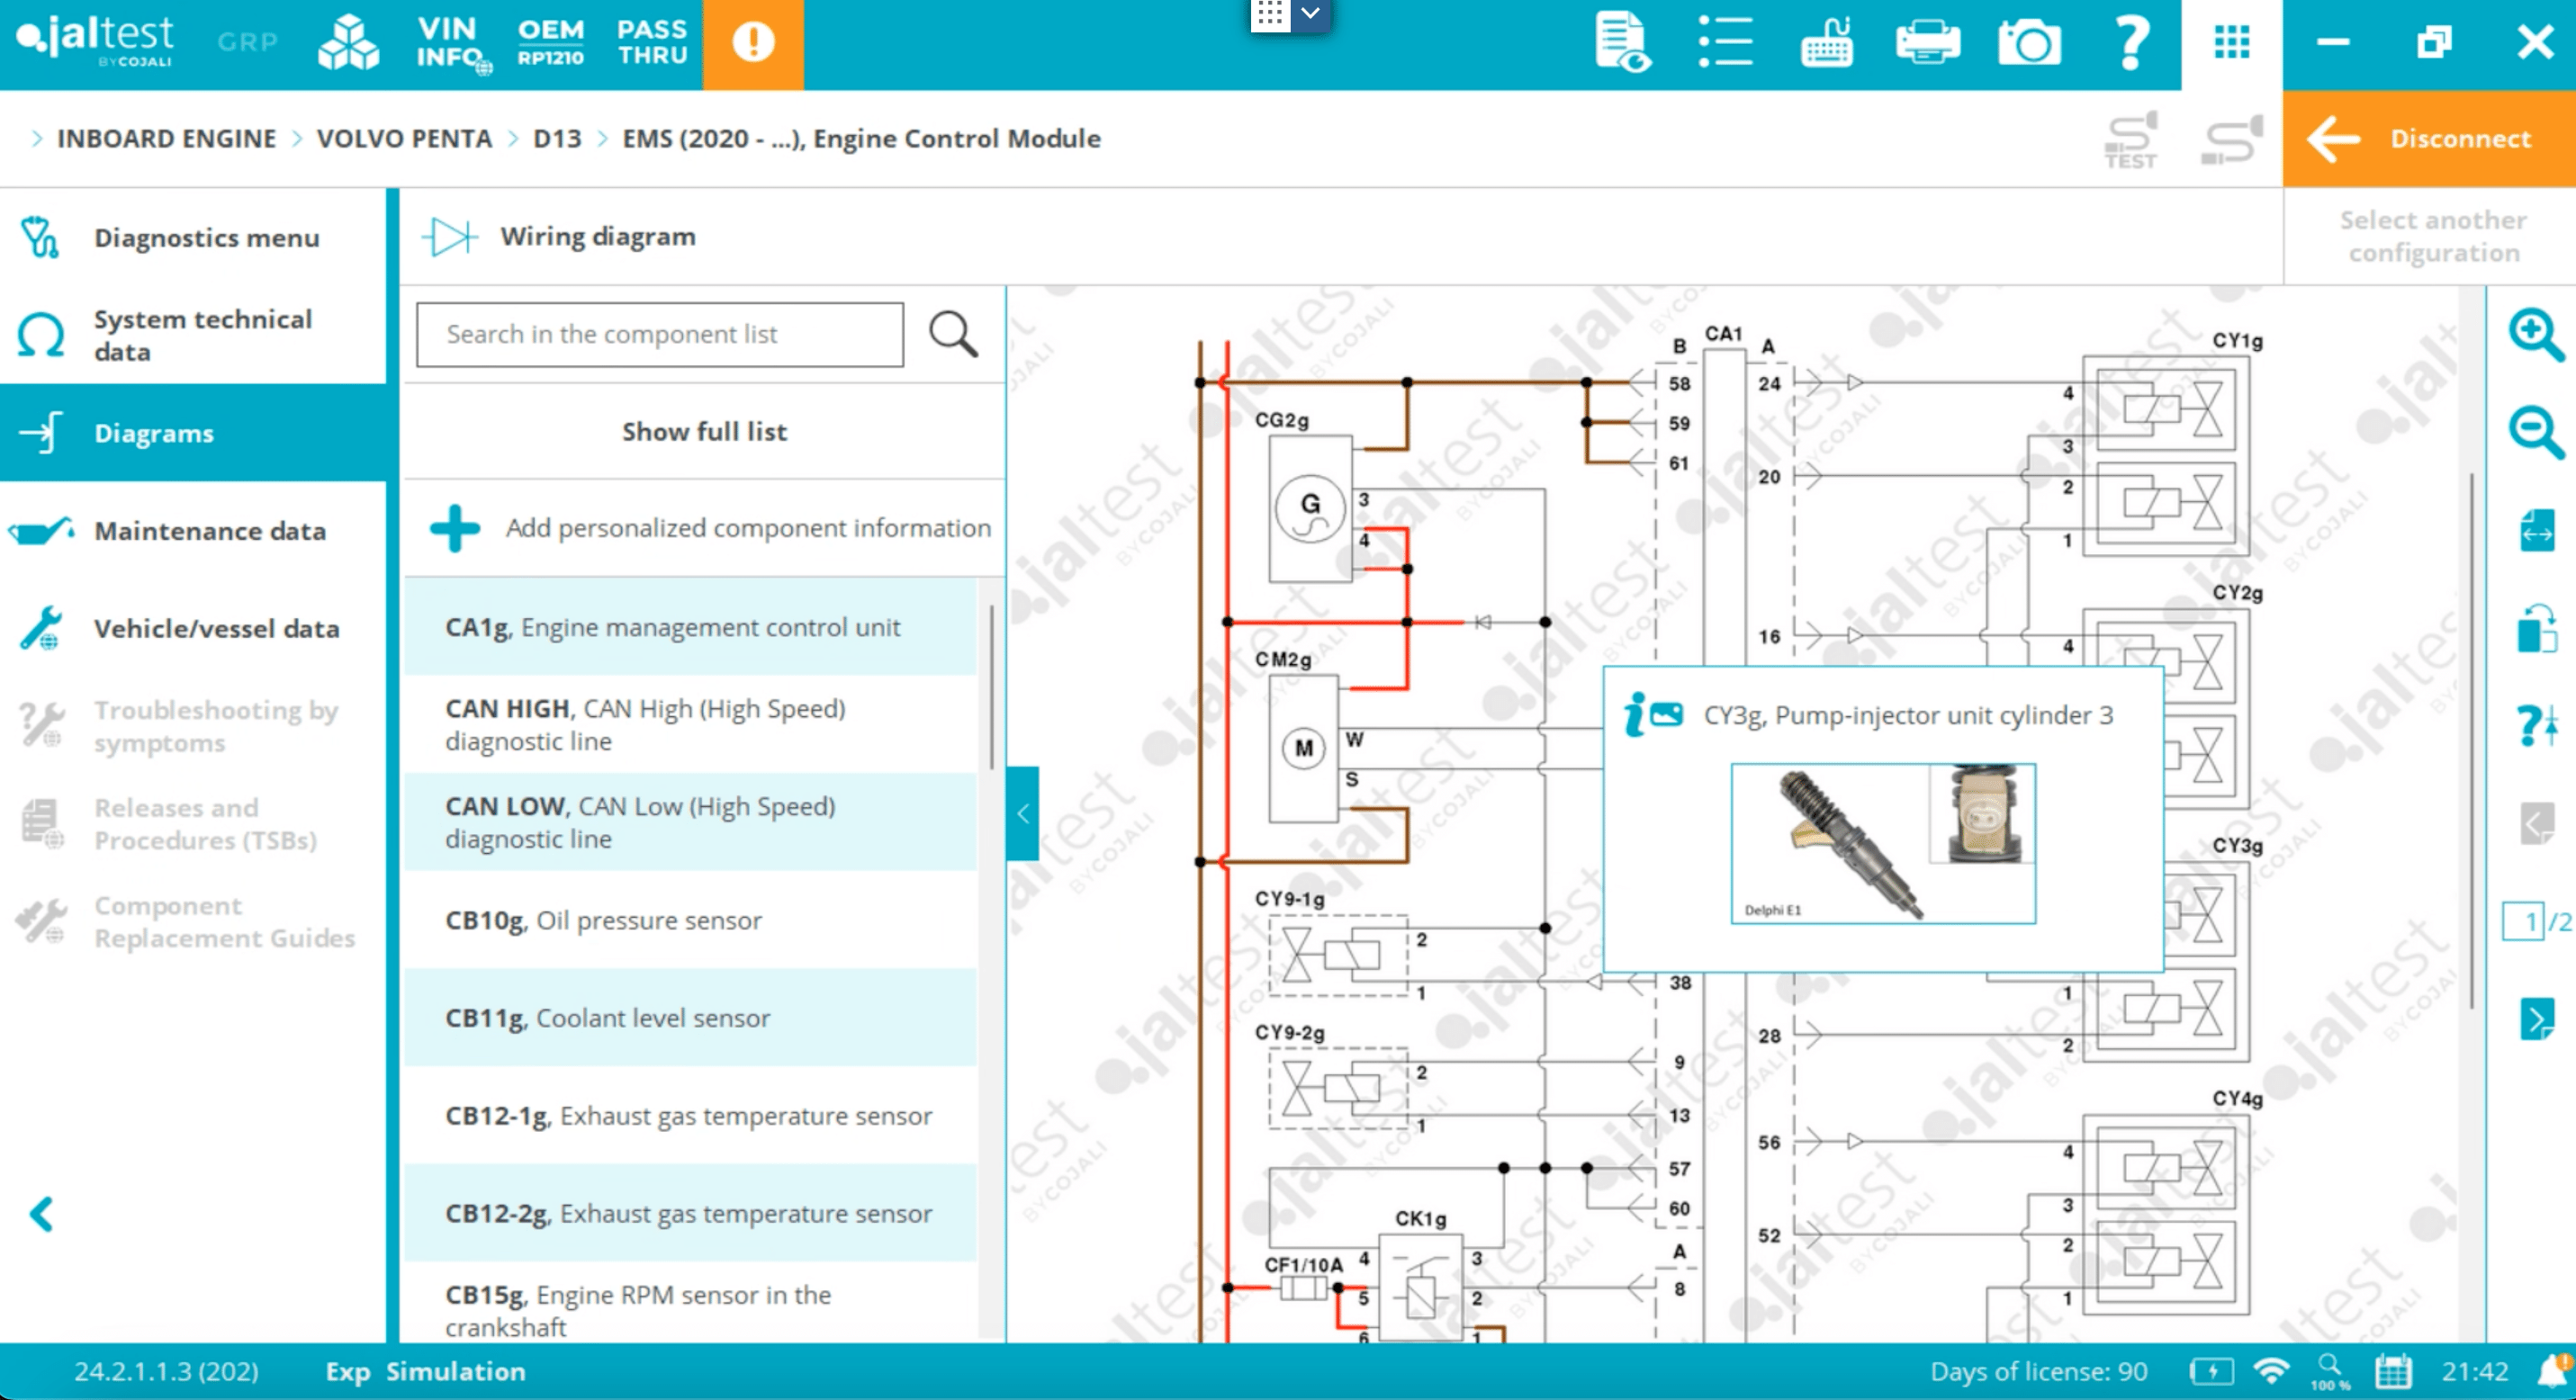Viewport: 2576px width, 1400px height.
Task: Collapse the component list panel
Action: 1022,813
